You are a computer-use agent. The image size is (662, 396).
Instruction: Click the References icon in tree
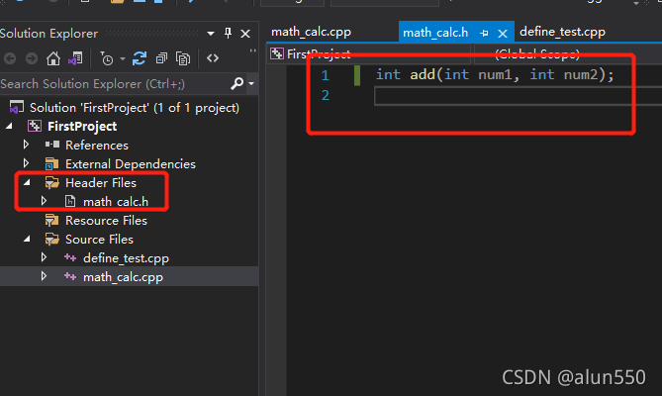52,145
